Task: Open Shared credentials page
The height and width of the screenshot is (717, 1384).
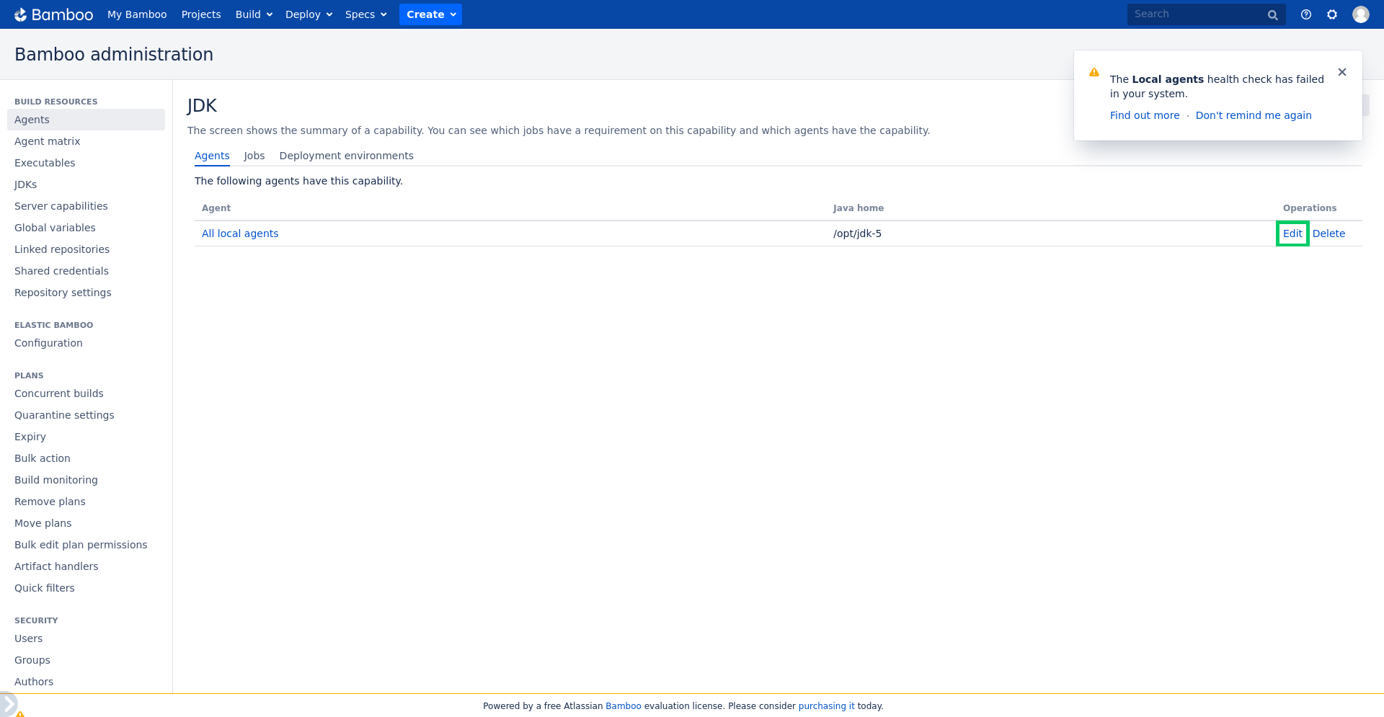Action: [x=86, y=271]
